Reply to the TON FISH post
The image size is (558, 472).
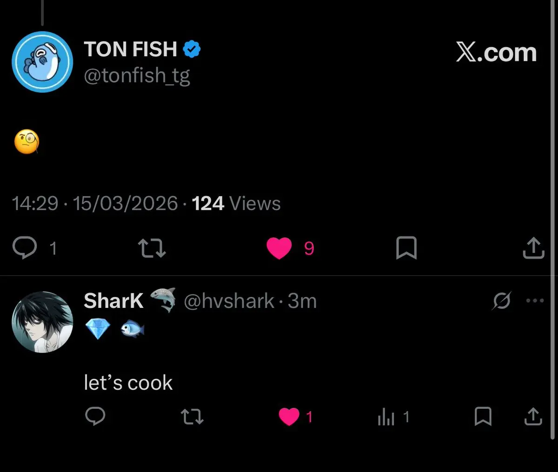pyautogui.click(x=25, y=248)
